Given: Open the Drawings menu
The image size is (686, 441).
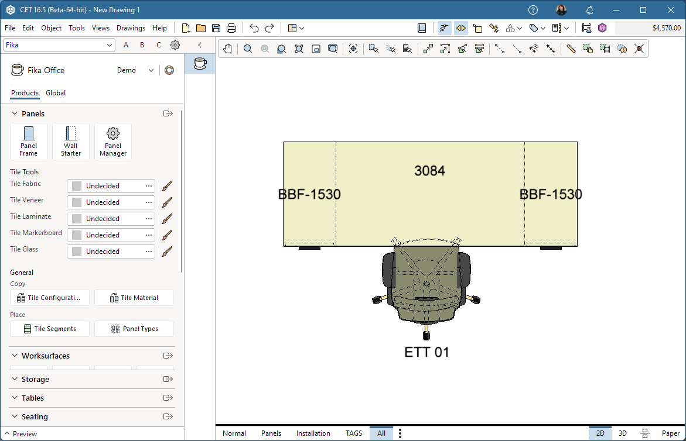Looking at the screenshot, I should pos(131,28).
